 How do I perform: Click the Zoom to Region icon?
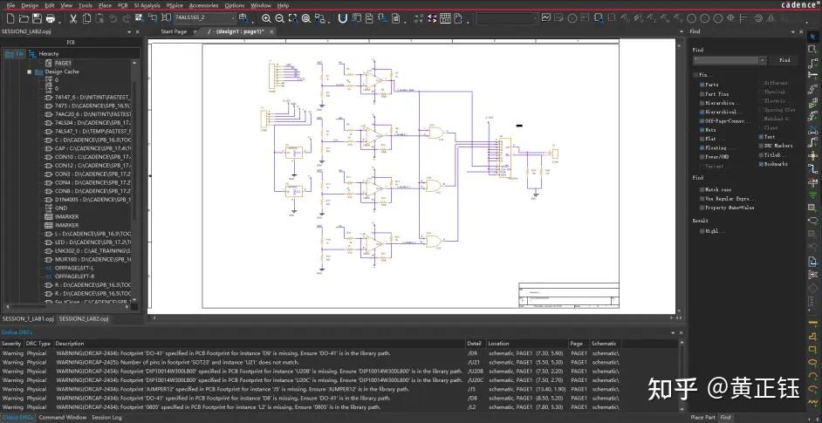coord(293,18)
